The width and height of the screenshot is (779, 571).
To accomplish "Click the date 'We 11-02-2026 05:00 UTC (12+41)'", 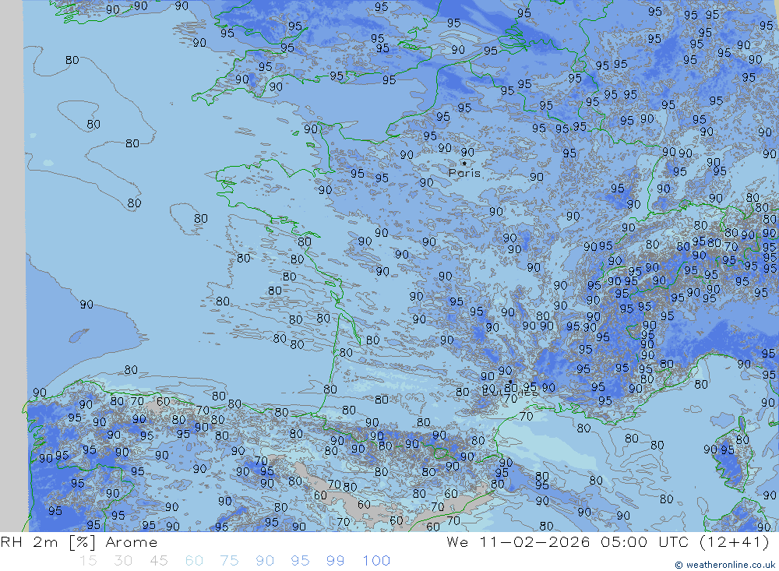I will pos(608,542).
